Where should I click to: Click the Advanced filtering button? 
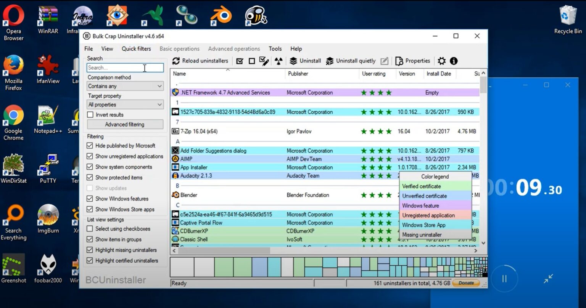(x=125, y=125)
